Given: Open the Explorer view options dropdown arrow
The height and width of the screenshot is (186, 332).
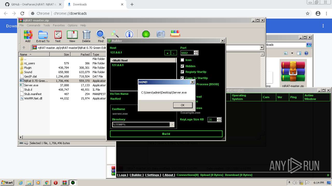Looking at the screenshot, I should tap(292, 53).
